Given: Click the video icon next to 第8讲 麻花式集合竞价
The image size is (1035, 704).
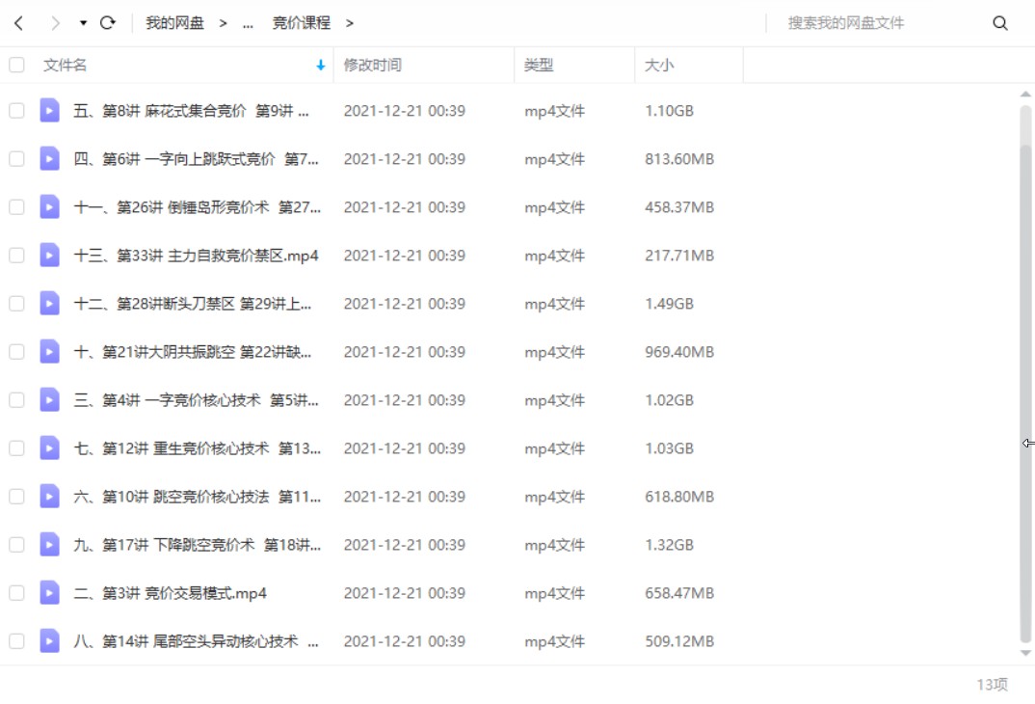Looking at the screenshot, I should coord(49,110).
